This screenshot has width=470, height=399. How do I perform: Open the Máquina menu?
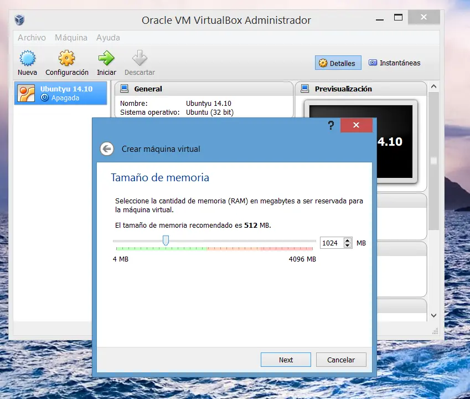tap(71, 38)
